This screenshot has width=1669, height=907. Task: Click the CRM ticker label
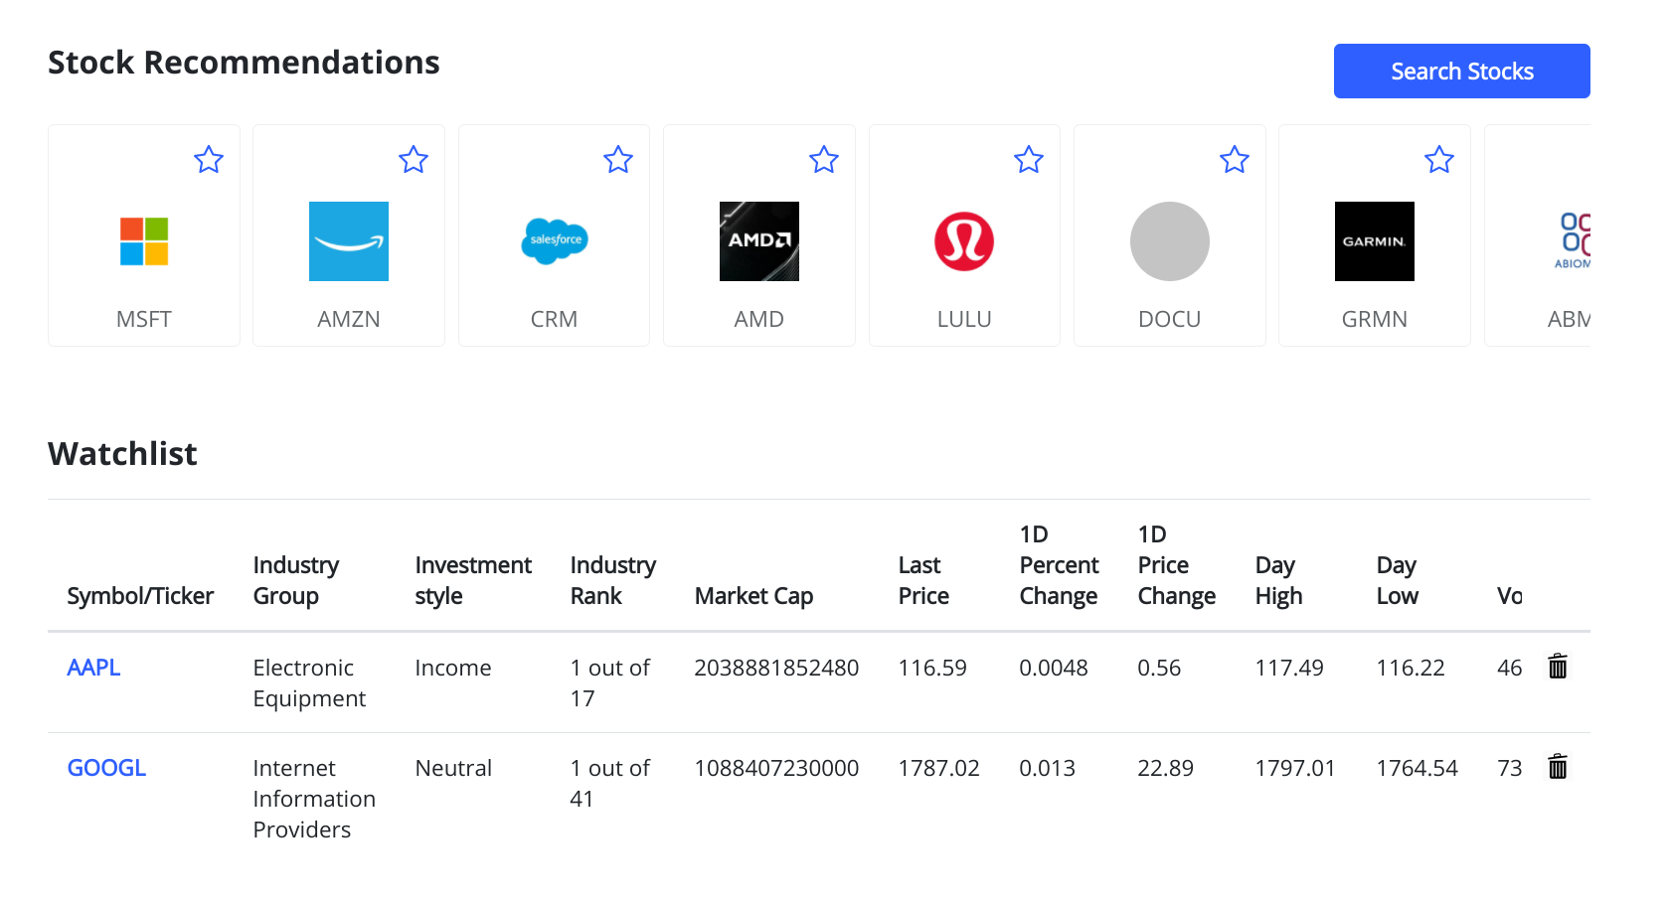[555, 319]
